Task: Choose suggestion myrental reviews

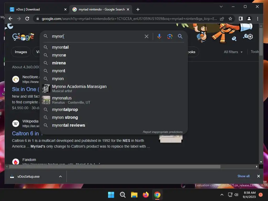Action: [x=114, y=125]
